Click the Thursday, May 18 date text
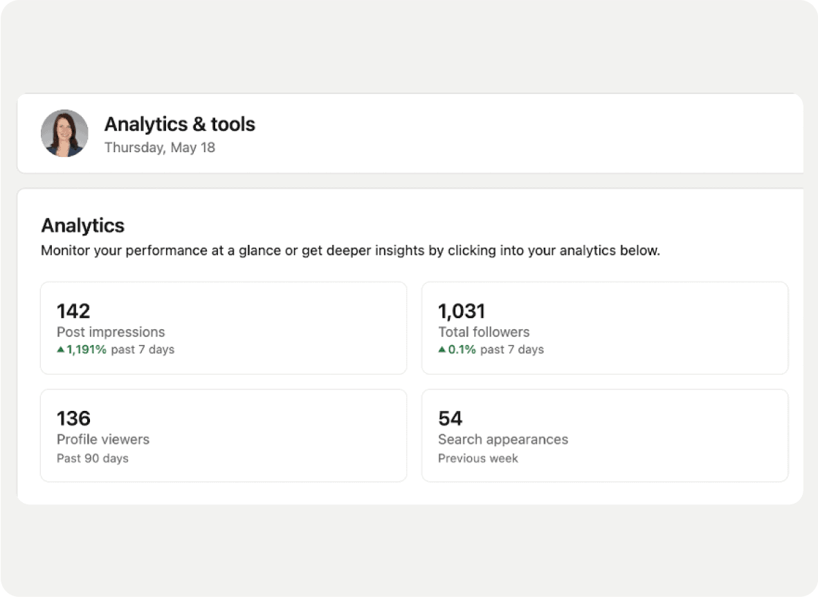Viewport: 818px width, 597px height. [159, 147]
